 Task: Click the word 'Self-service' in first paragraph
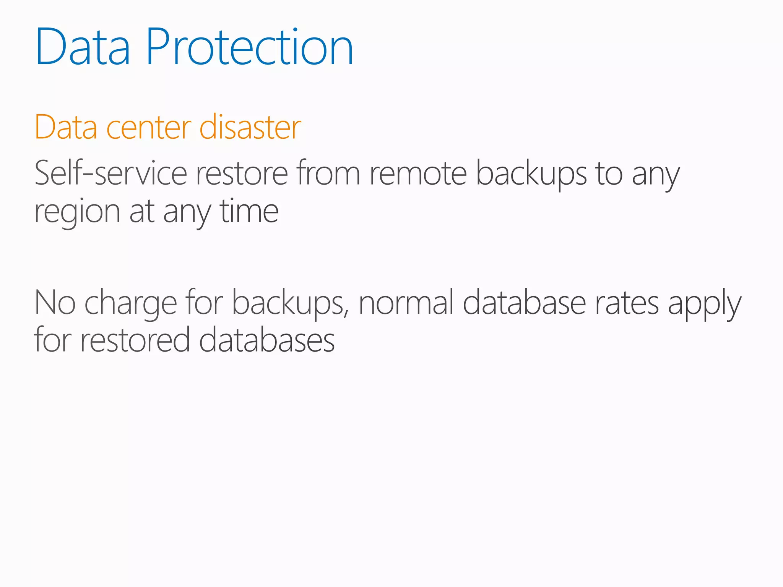[x=111, y=173]
